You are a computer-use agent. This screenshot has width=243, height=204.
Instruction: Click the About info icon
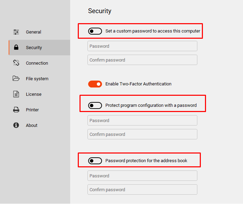(16, 125)
